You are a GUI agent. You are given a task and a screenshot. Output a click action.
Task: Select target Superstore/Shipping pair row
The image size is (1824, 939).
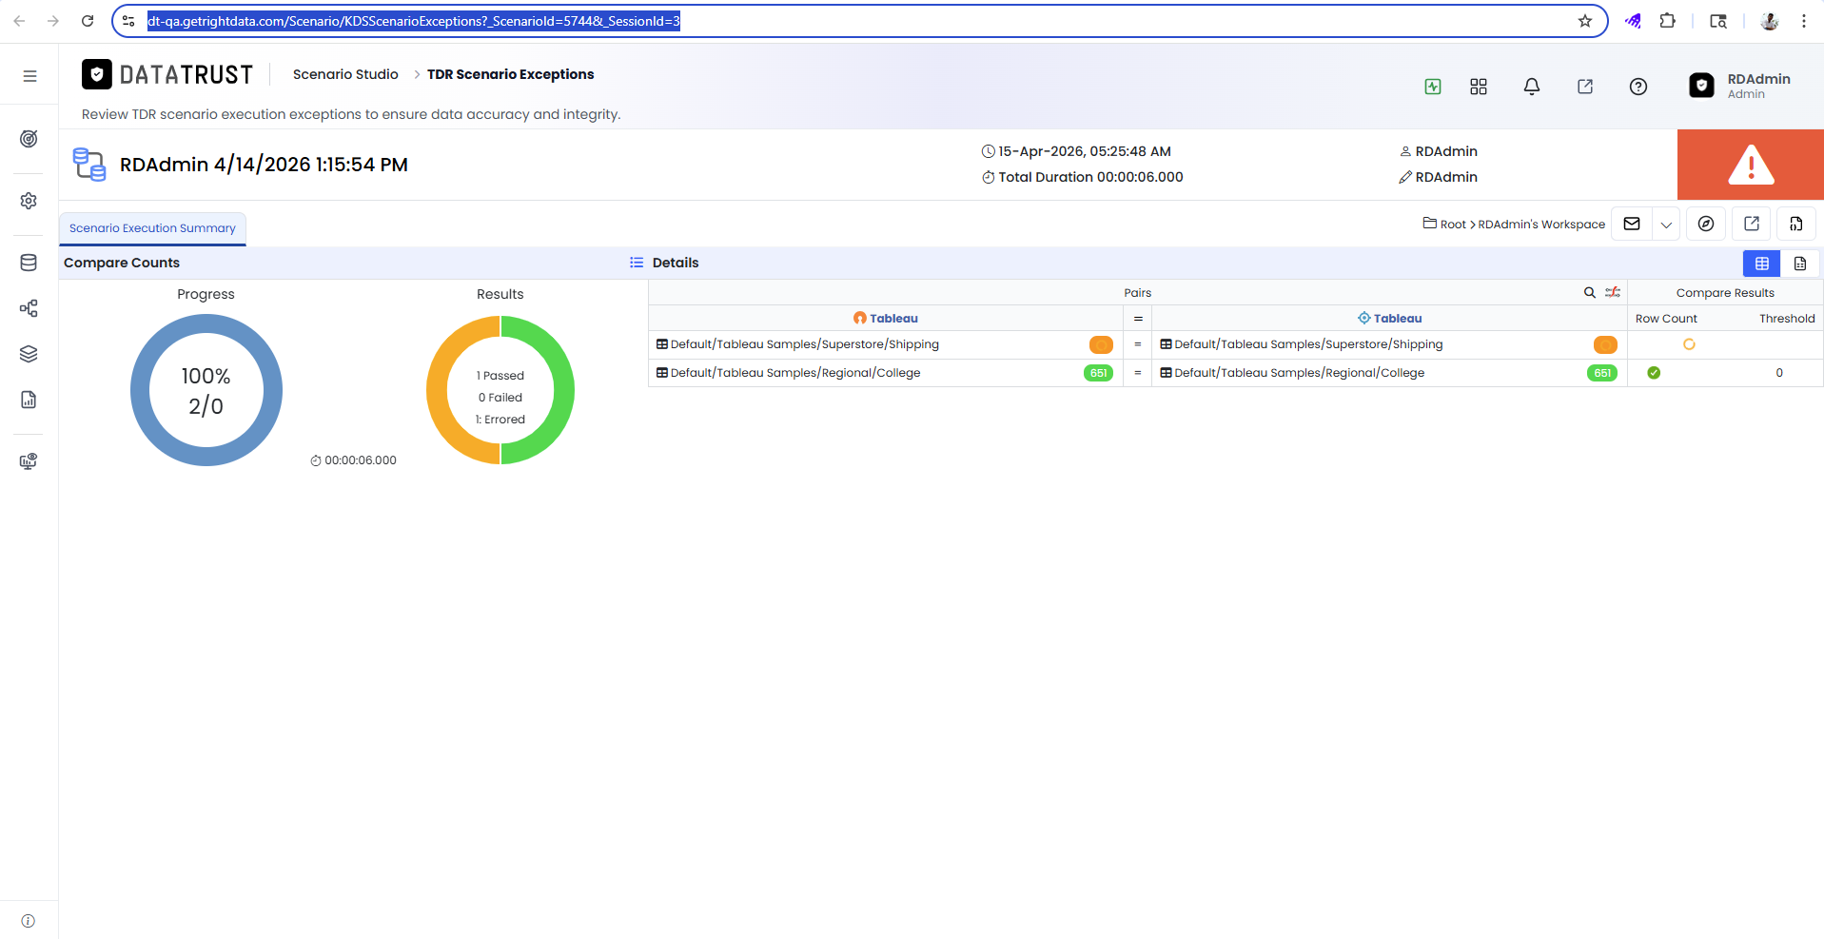coord(1389,344)
